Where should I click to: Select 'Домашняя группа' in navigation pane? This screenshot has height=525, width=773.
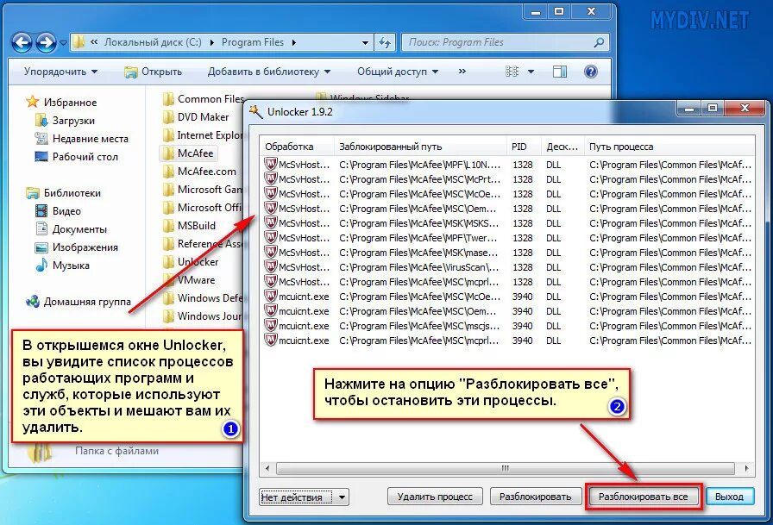[79, 302]
